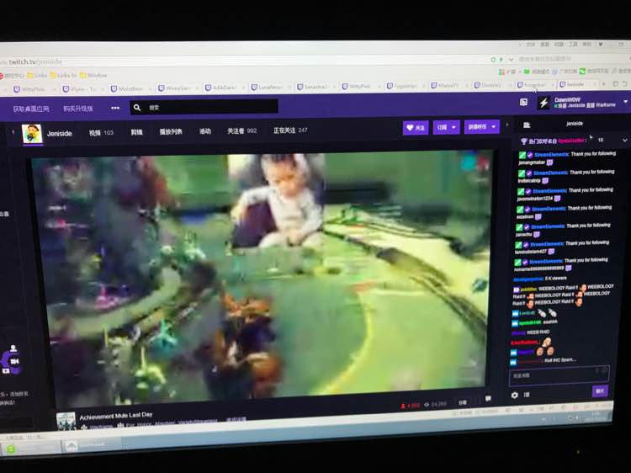Open the 正在关注 247 following tab
This screenshot has height=473, width=631.
[x=290, y=130]
